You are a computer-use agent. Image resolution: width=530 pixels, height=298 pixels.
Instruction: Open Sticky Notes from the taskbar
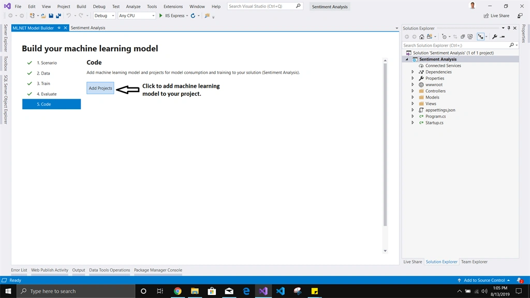(314, 291)
